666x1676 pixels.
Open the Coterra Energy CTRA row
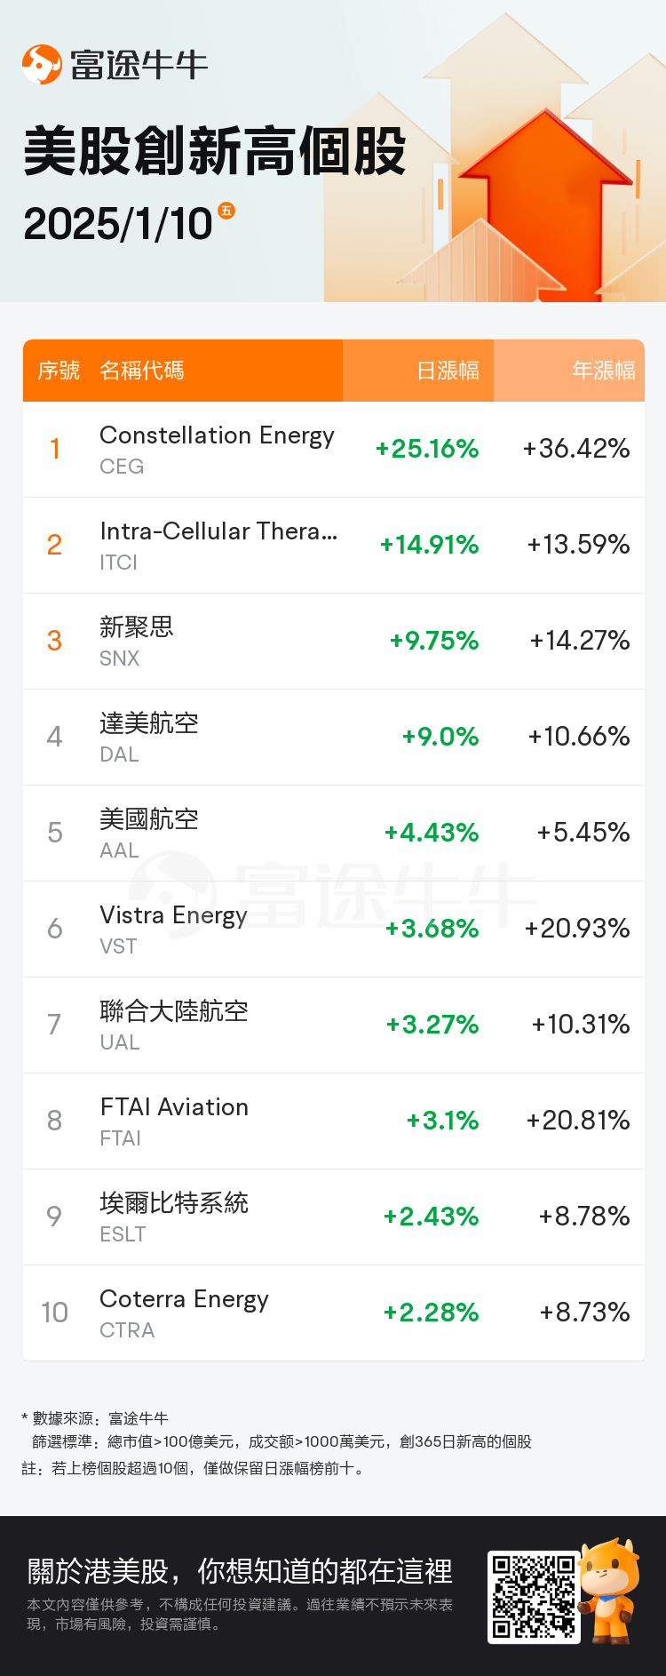[334, 1313]
